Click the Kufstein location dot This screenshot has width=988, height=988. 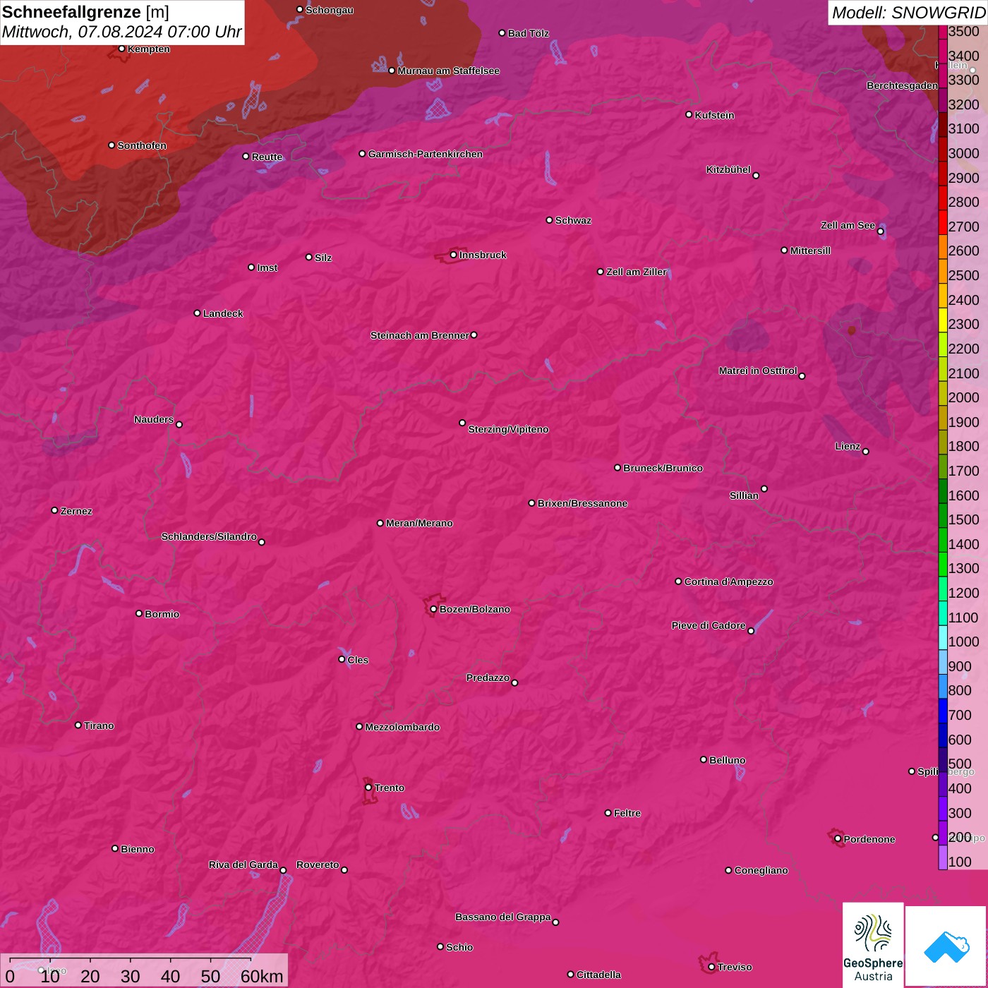coord(689,114)
